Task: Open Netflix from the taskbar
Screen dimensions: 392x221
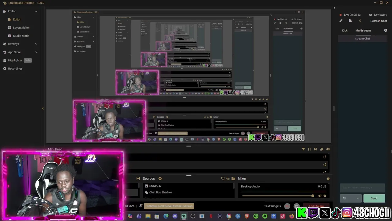Action: (x=211, y=216)
